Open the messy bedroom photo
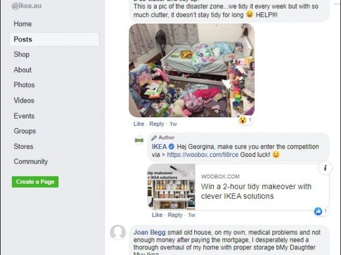 click(192, 70)
